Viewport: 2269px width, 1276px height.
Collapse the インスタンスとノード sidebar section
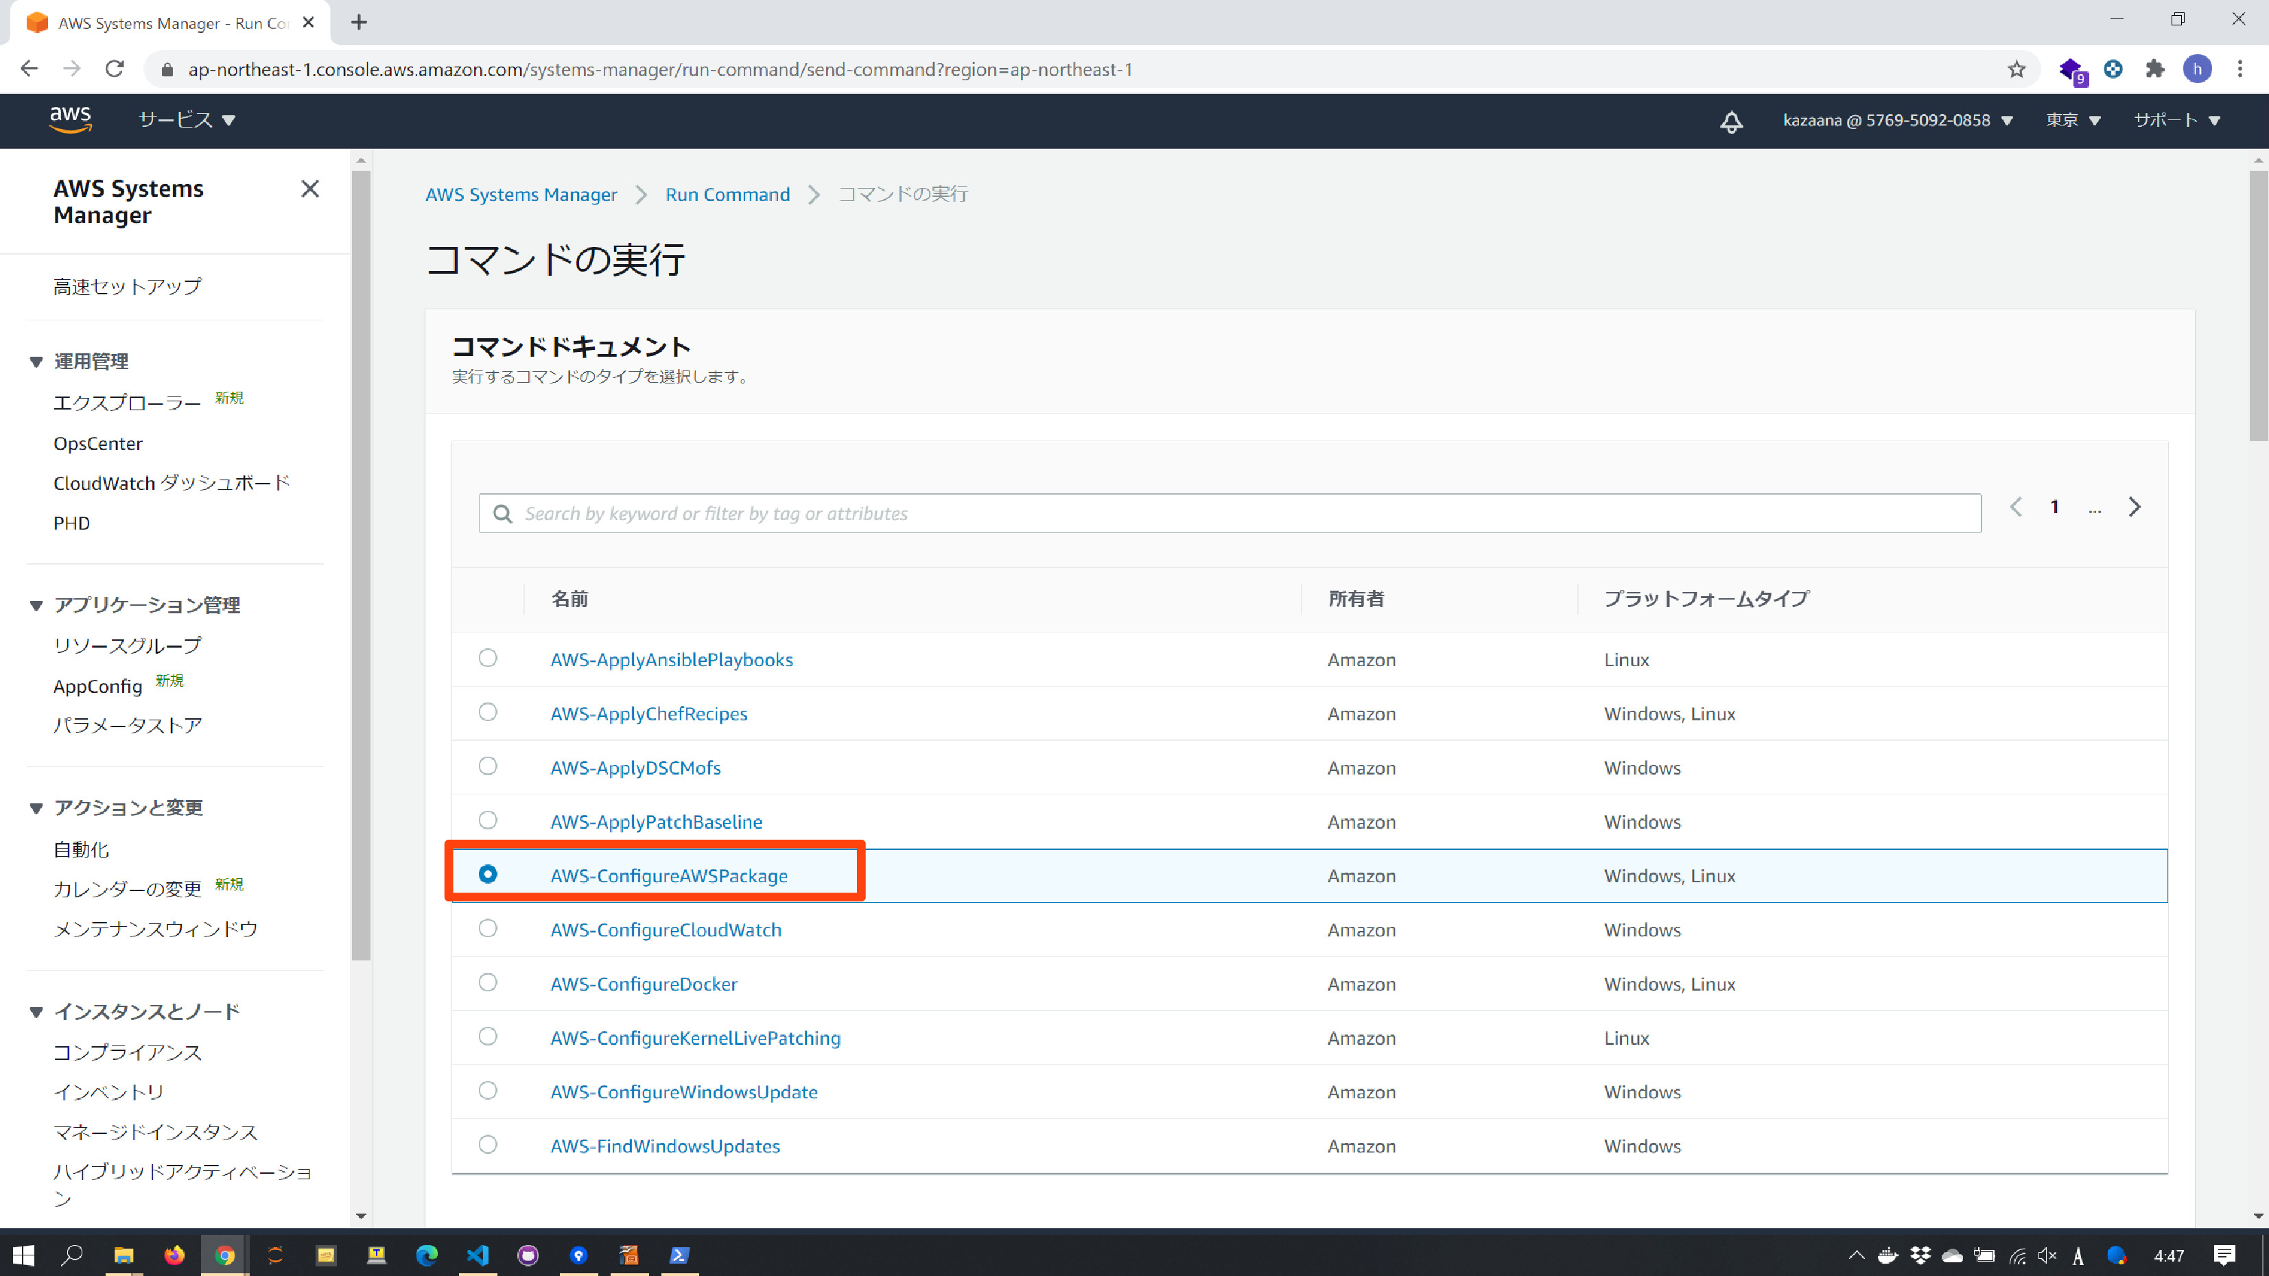36,1012
